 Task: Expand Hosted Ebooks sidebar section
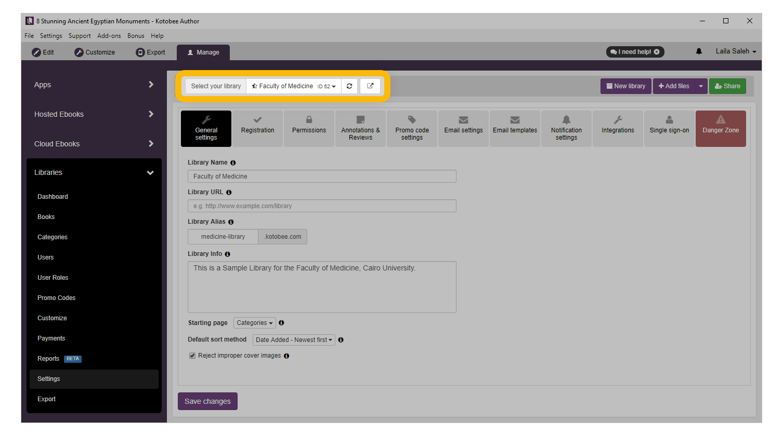[94, 114]
